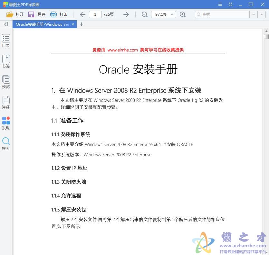
Task: Visit the www.eimhe.com link in the document
Action: 124,50
